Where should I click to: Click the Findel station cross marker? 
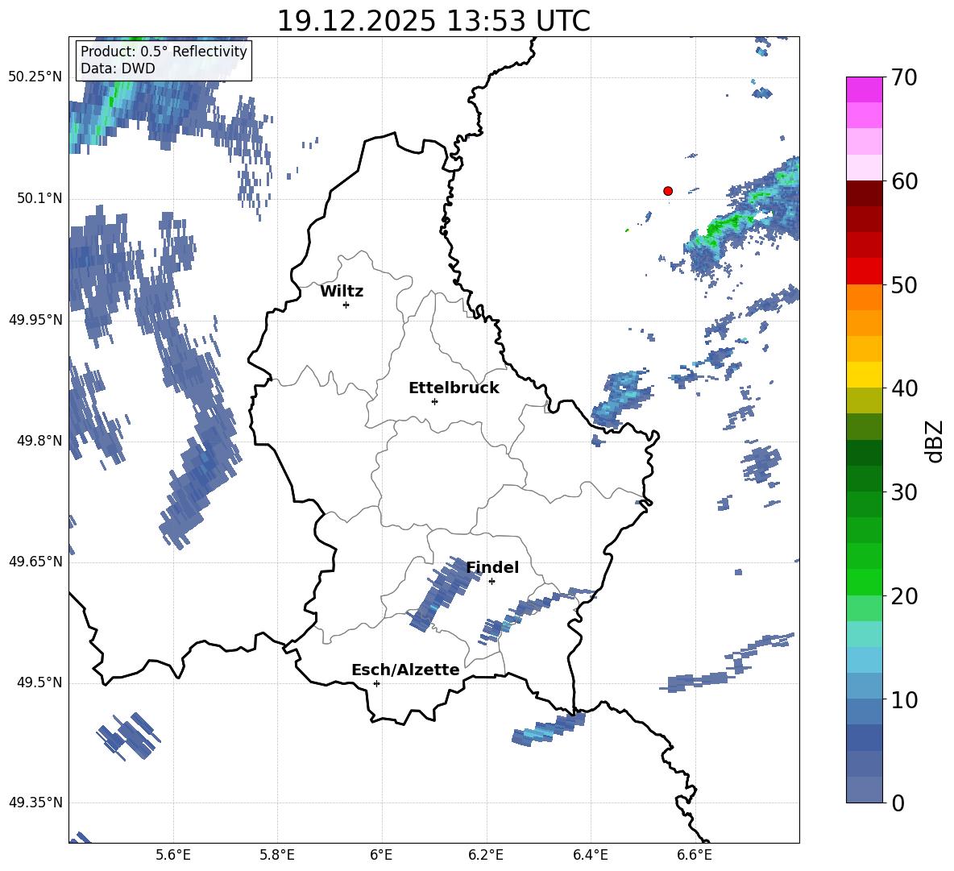pyautogui.click(x=492, y=582)
